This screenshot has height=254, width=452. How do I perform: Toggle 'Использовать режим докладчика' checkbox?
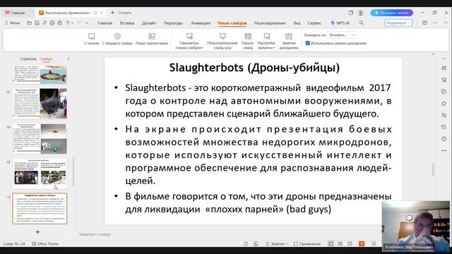point(308,43)
